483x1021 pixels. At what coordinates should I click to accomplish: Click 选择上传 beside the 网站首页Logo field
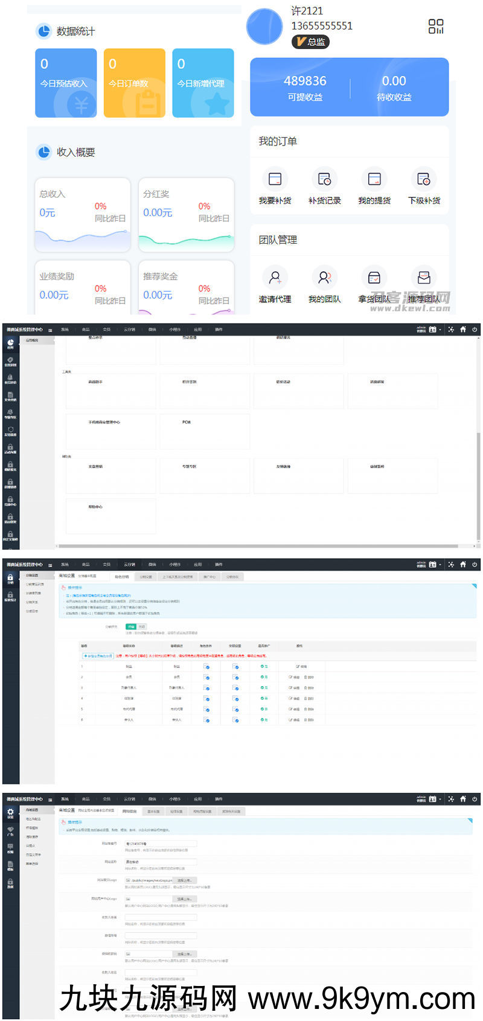[184, 881]
